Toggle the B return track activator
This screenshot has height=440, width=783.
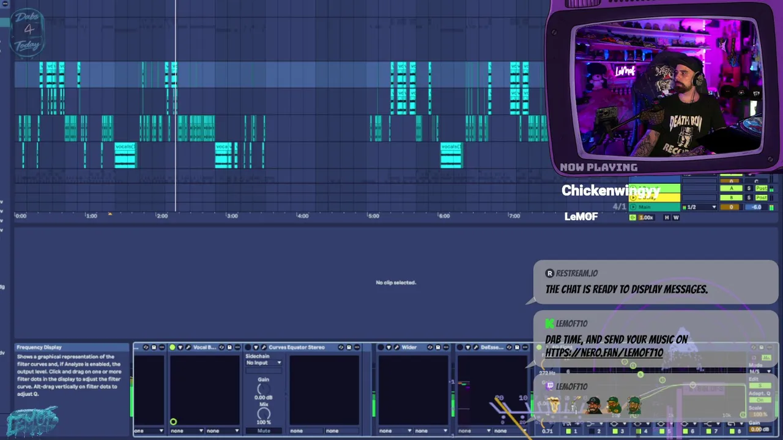point(732,197)
